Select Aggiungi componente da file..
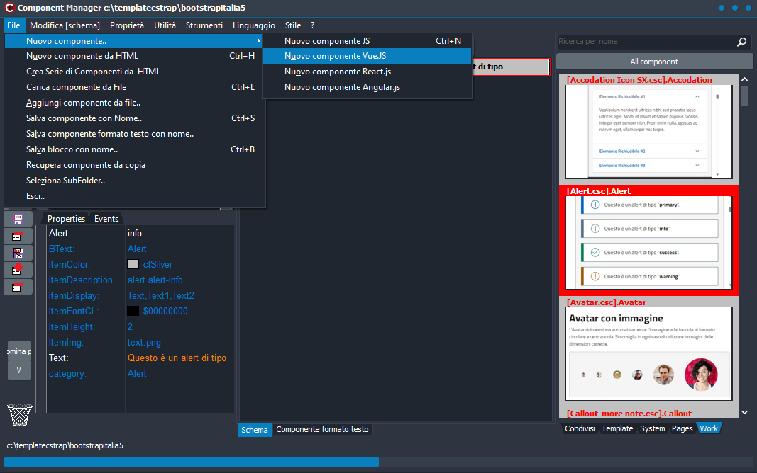 tap(135, 103)
